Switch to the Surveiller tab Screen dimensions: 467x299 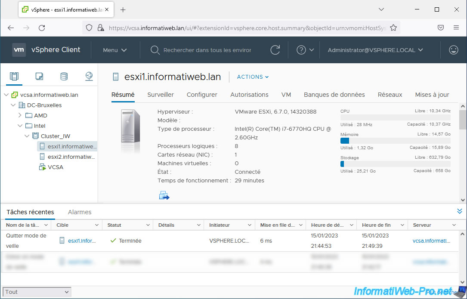tap(161, 95)
